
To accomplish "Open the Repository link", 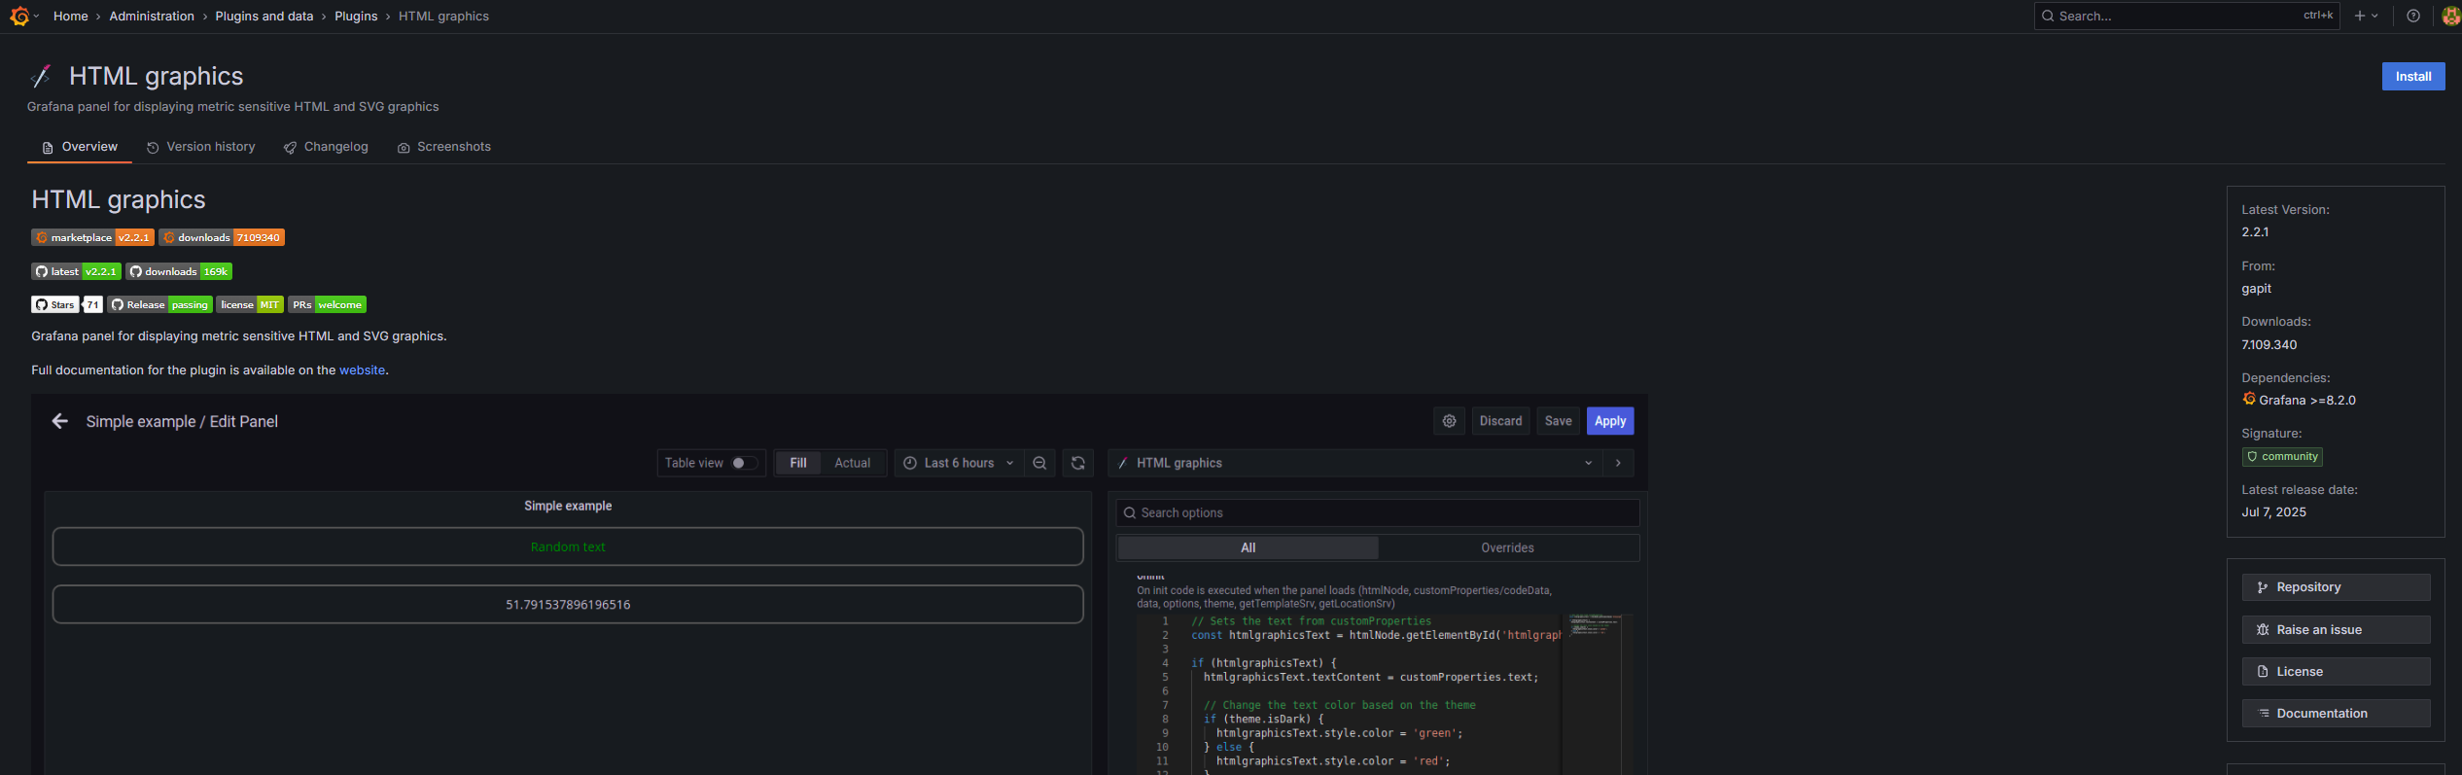I will [2336, 587].
